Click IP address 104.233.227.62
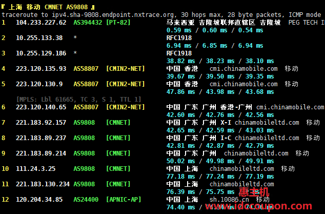Image resolution: width=325 pixels, height=214 pixels. coord(41,23)
